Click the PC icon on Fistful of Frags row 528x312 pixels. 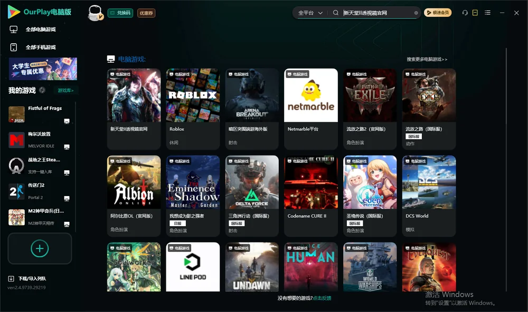[x=67, y=121]
